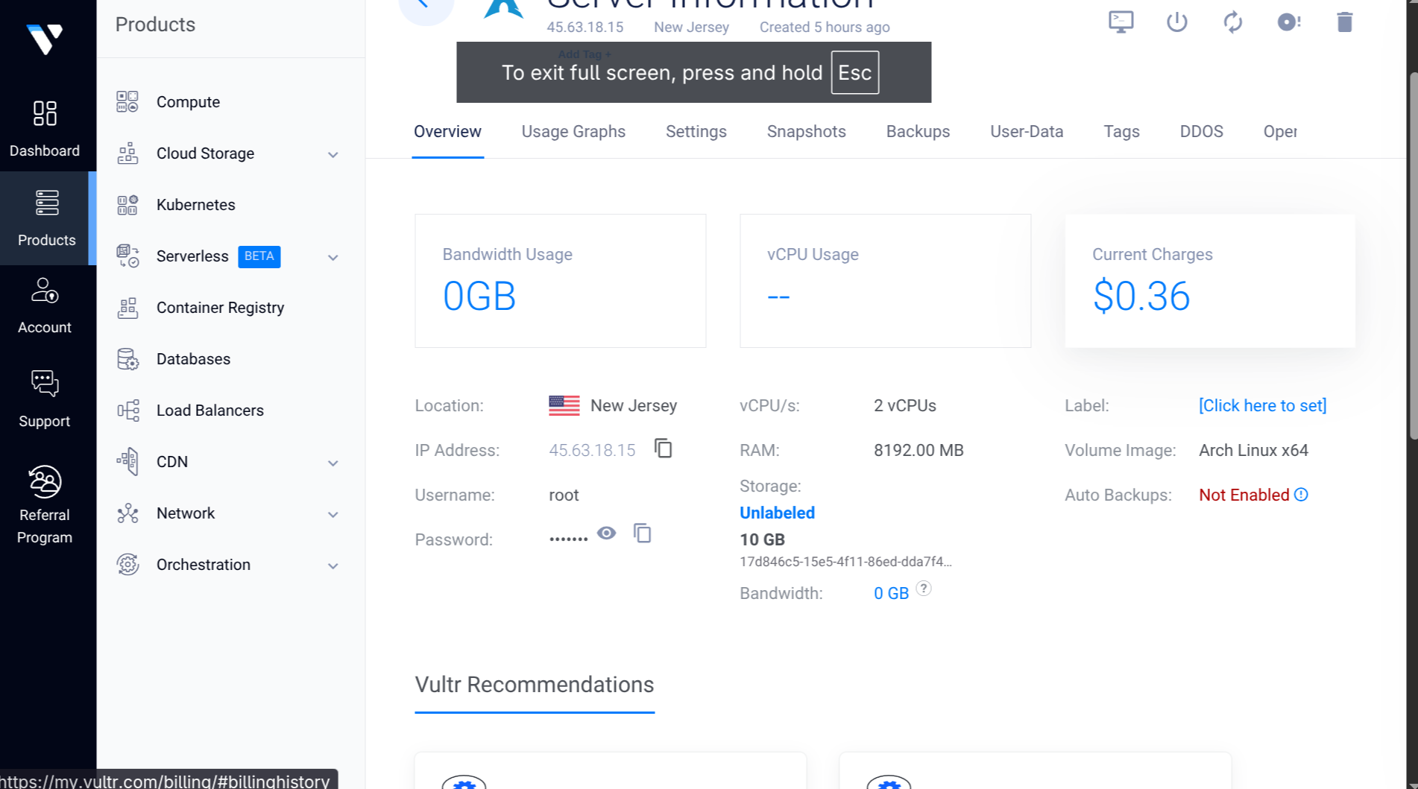Open the bandwidth help question mark

(924, 589)
